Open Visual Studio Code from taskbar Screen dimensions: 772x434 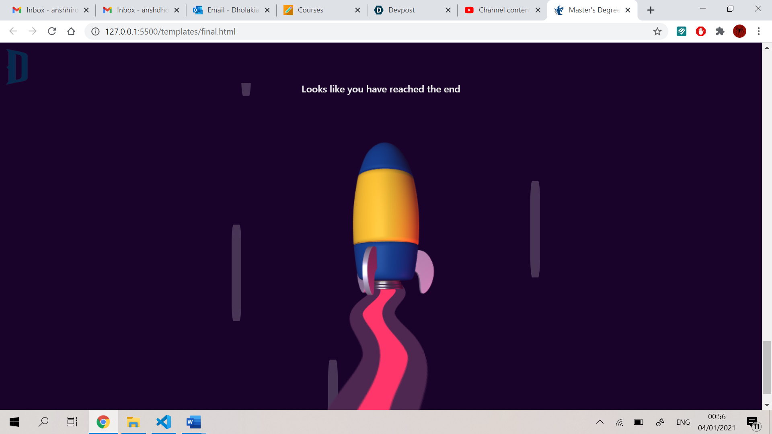tap(164, 422)
